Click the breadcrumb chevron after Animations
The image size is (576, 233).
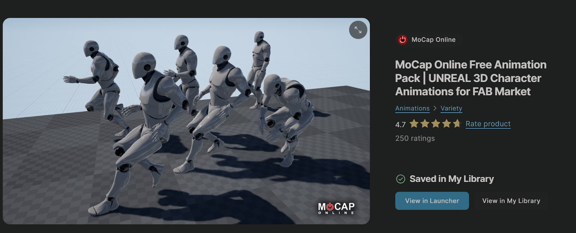point(435,108)
